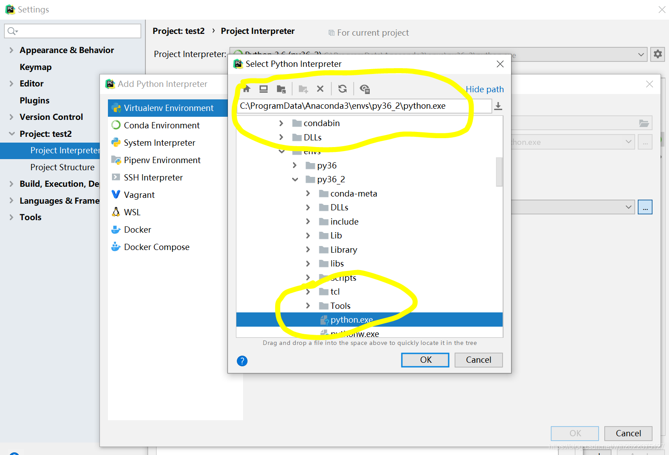The image size is (669, 455).
Task: Click the Project directory toolbar icon
Action: [281, 89]
